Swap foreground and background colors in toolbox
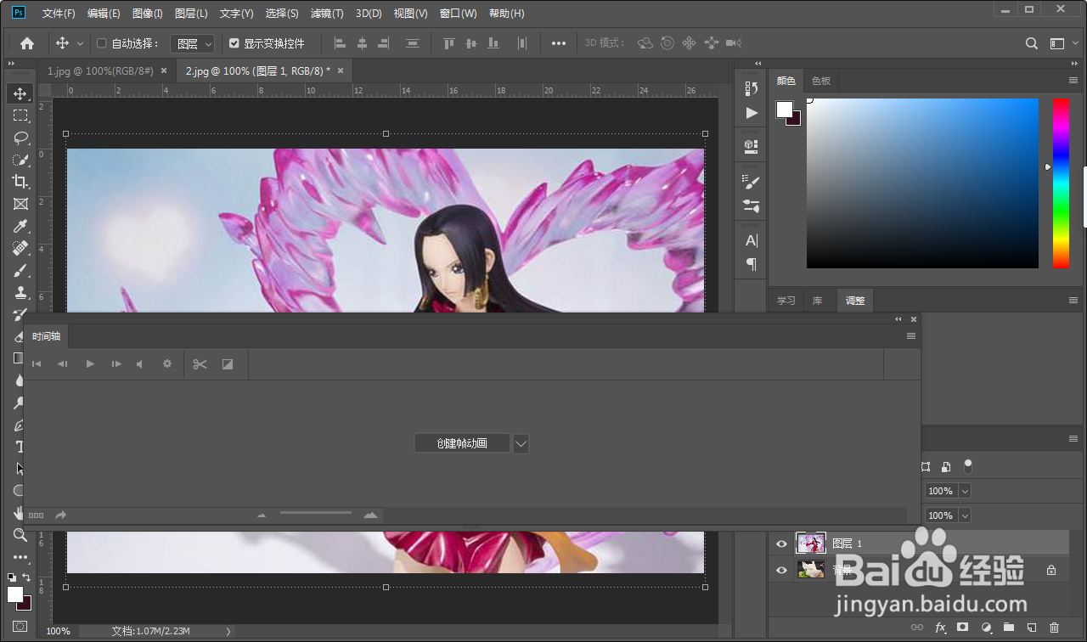 pyautogui.click(x=27, y=577)
